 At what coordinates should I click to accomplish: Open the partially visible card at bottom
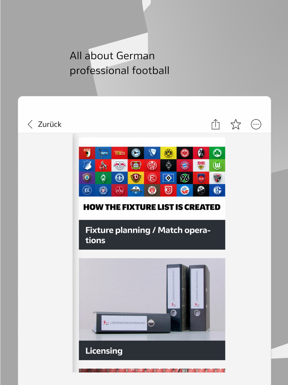[152, 370]
